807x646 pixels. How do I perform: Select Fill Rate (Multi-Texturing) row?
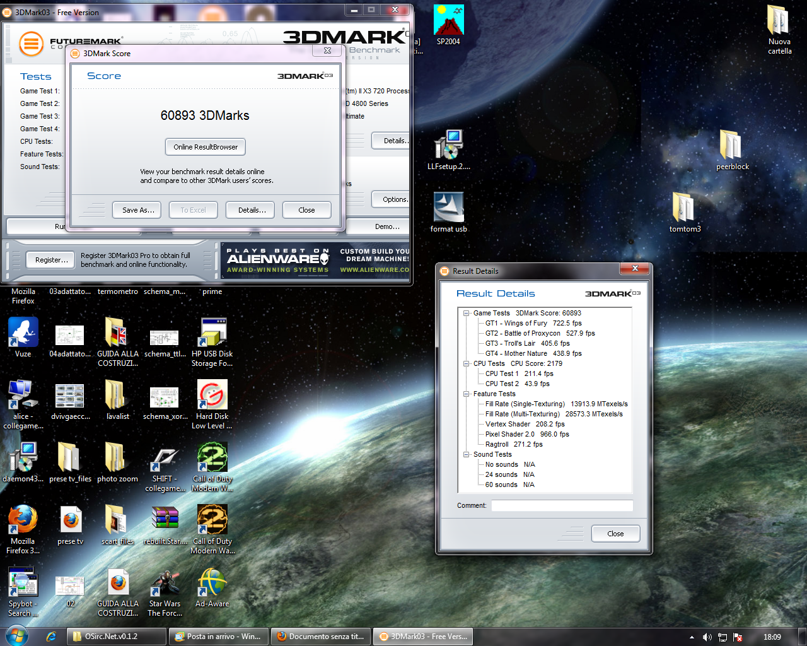point(554,414)
